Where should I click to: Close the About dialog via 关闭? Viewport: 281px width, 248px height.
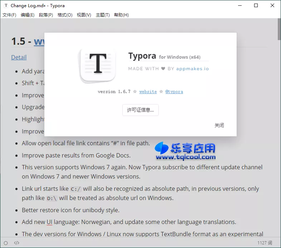[x=219, y=125]
